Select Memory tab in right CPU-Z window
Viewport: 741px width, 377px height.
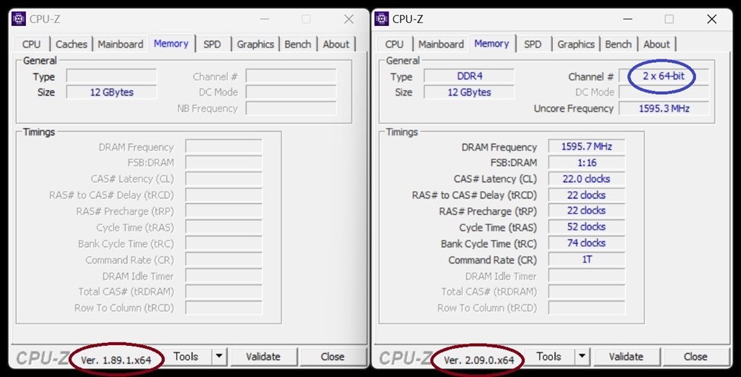pos(491,43)
